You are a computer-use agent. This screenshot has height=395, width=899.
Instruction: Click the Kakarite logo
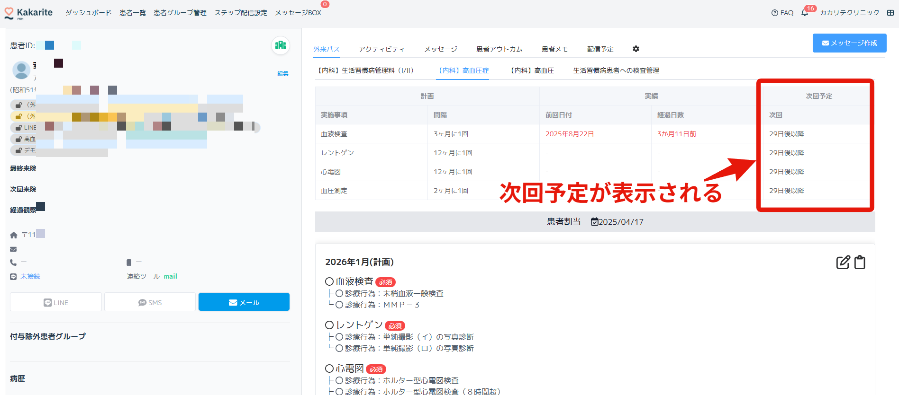click(x=28, y=13)
